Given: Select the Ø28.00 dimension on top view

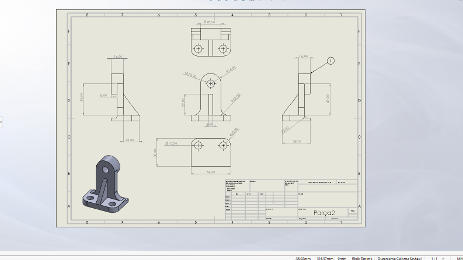Looking at the screenshot, I should 209,22.
